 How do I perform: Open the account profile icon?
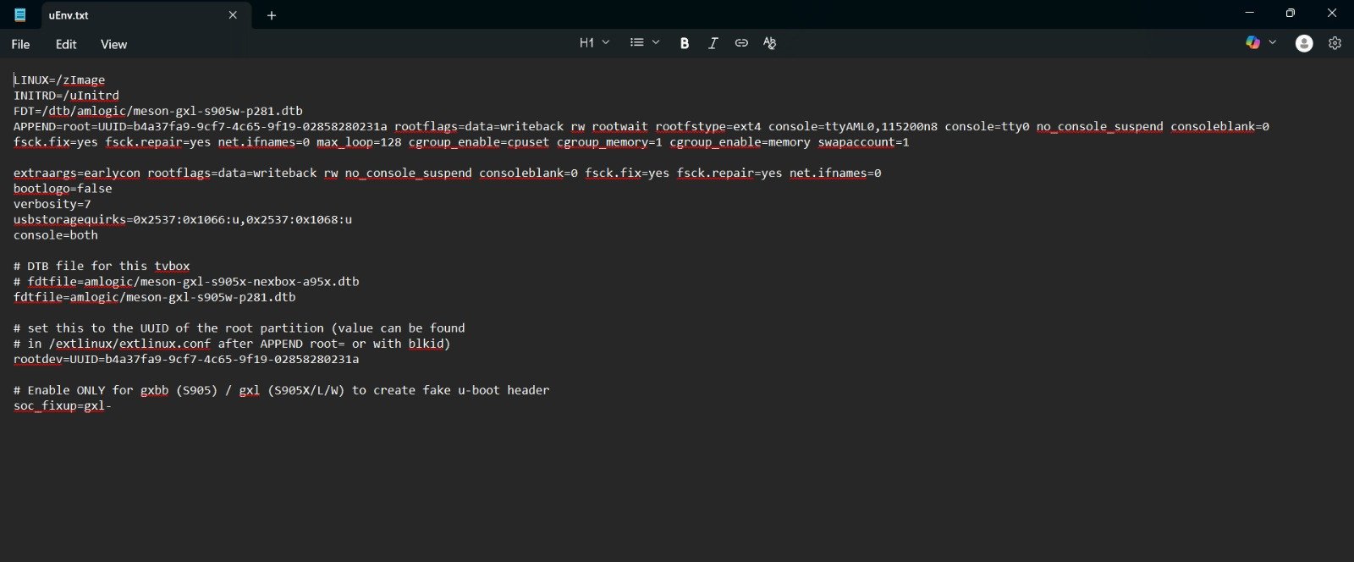pos(1304,43)
